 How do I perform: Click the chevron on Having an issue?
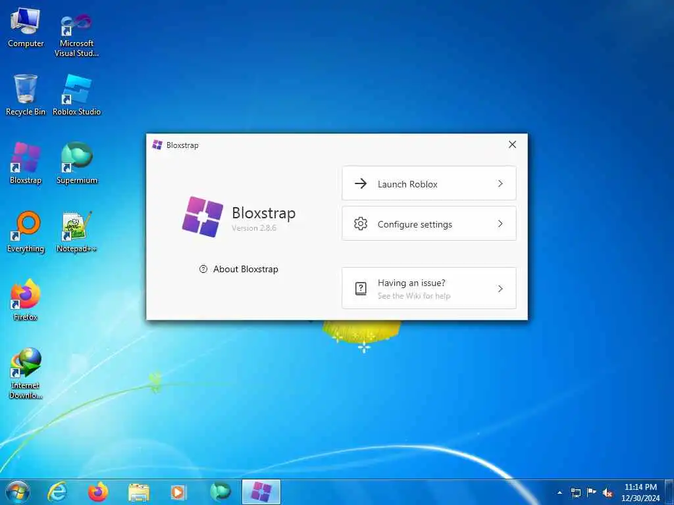coord(500,289)
